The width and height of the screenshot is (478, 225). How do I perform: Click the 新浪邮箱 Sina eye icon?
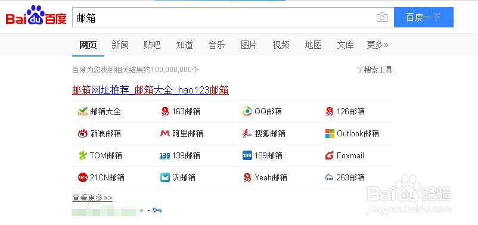(83, 133)
